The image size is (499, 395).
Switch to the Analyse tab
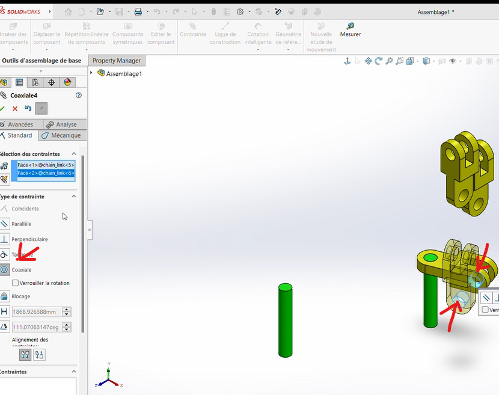click(x=65, y=124)
